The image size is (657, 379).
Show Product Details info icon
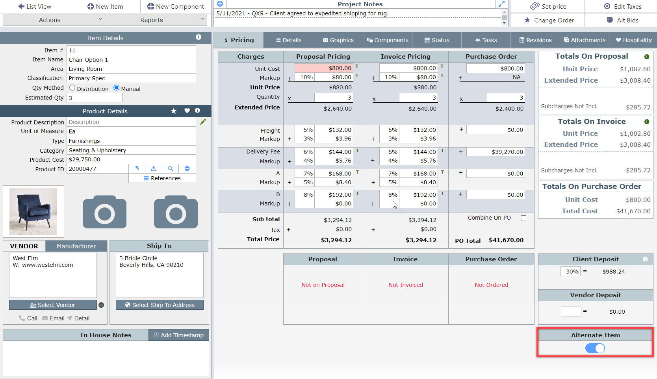click(x=197, y=111)
